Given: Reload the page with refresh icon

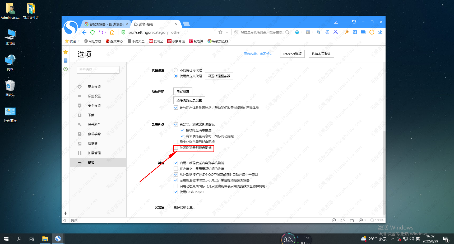Looking at the screenshot, I should 92,32.
